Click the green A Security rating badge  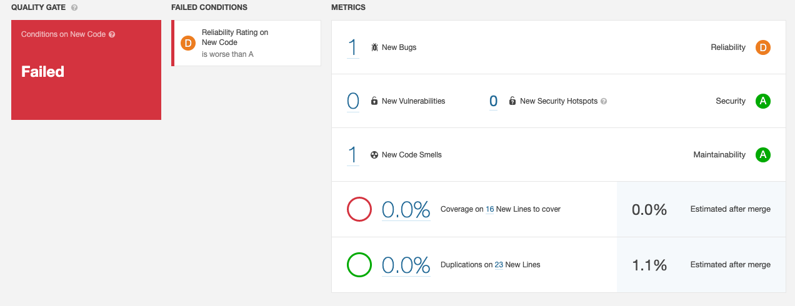762,101
